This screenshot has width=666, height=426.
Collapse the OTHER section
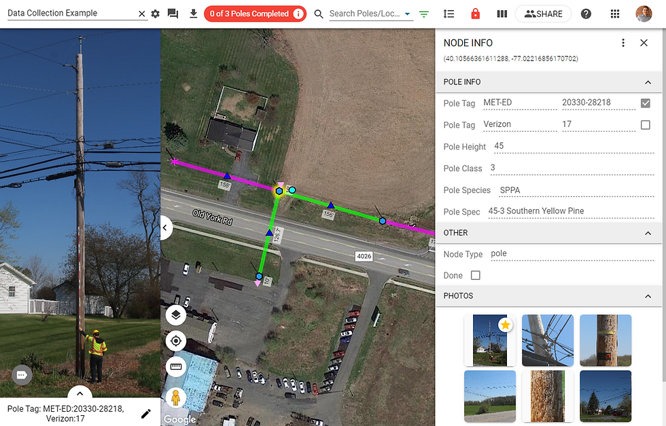(648, 233)
